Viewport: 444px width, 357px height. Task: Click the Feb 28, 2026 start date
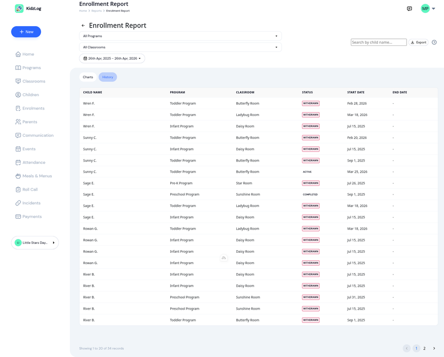[357, 103]
